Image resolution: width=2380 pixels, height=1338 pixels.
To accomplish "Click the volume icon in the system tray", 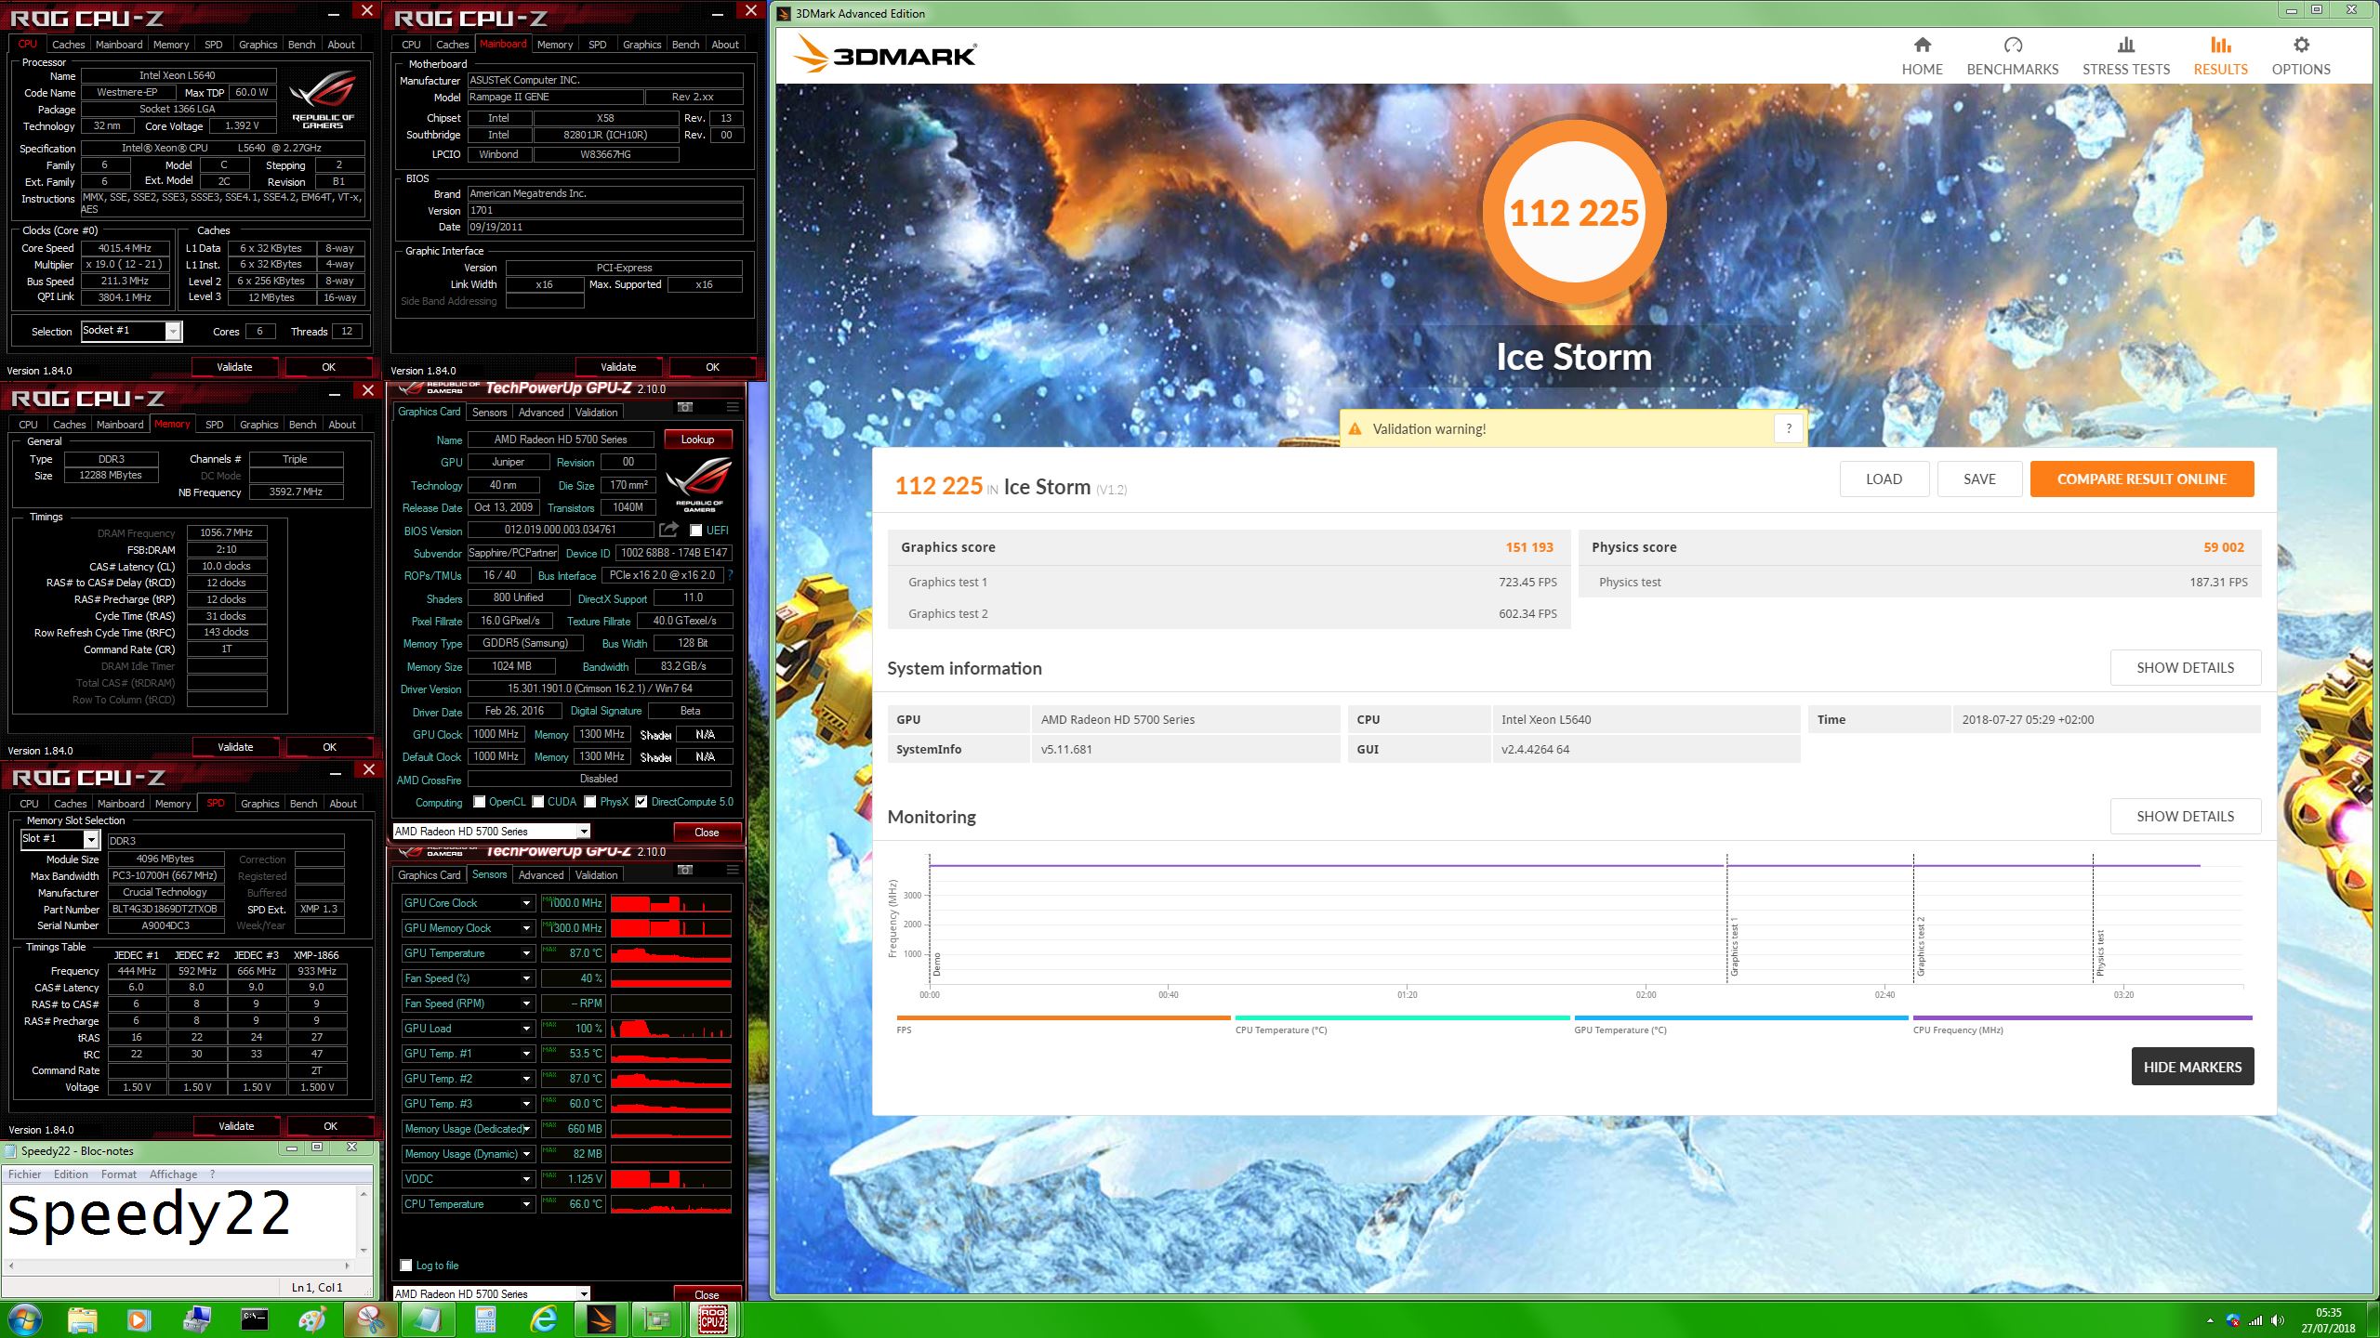I will [x=2278, y=1320].
